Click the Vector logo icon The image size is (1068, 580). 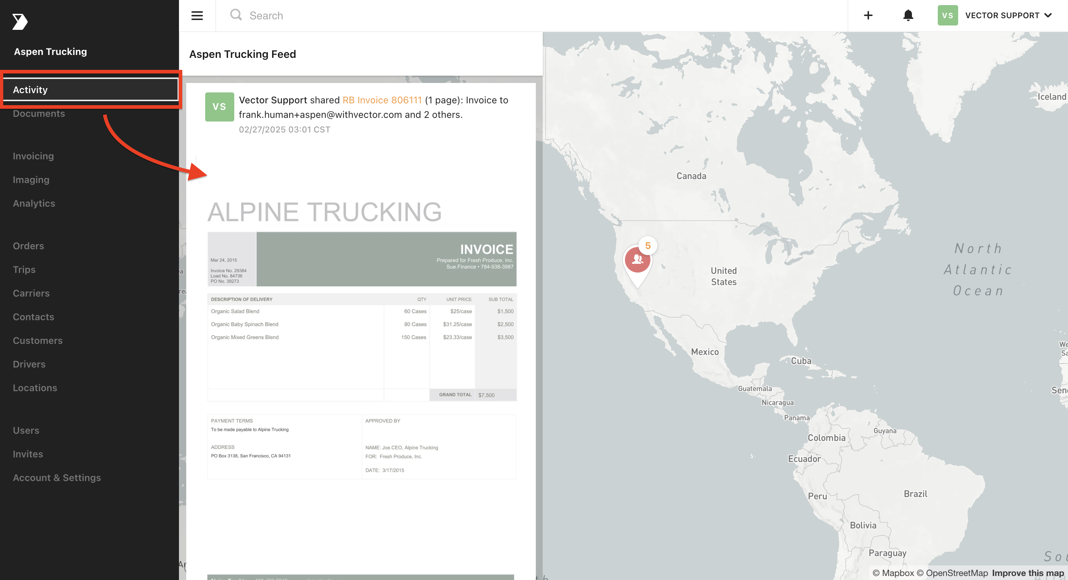(x=20, y=21)
